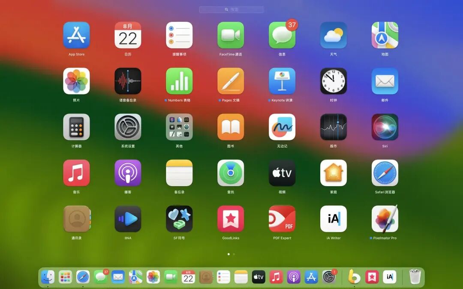Open 音乐 Music in Launchpad grid
The image size is (463, 289).
pyautogui.click(x=76, y=173)
